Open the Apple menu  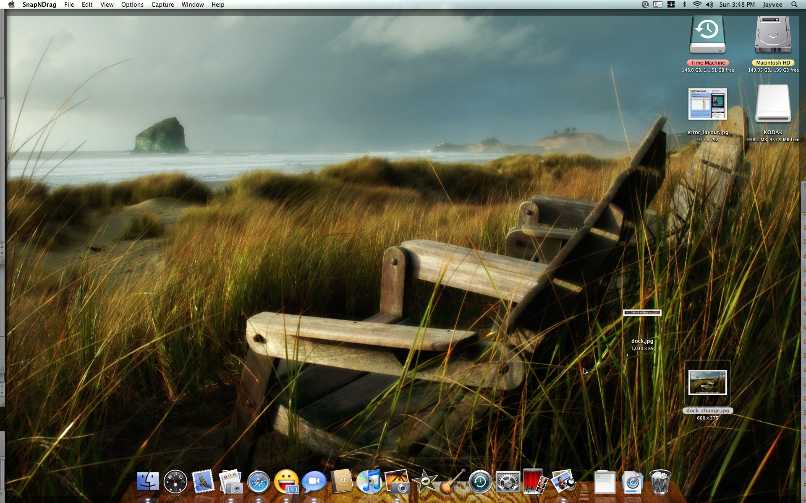(11, 5)
